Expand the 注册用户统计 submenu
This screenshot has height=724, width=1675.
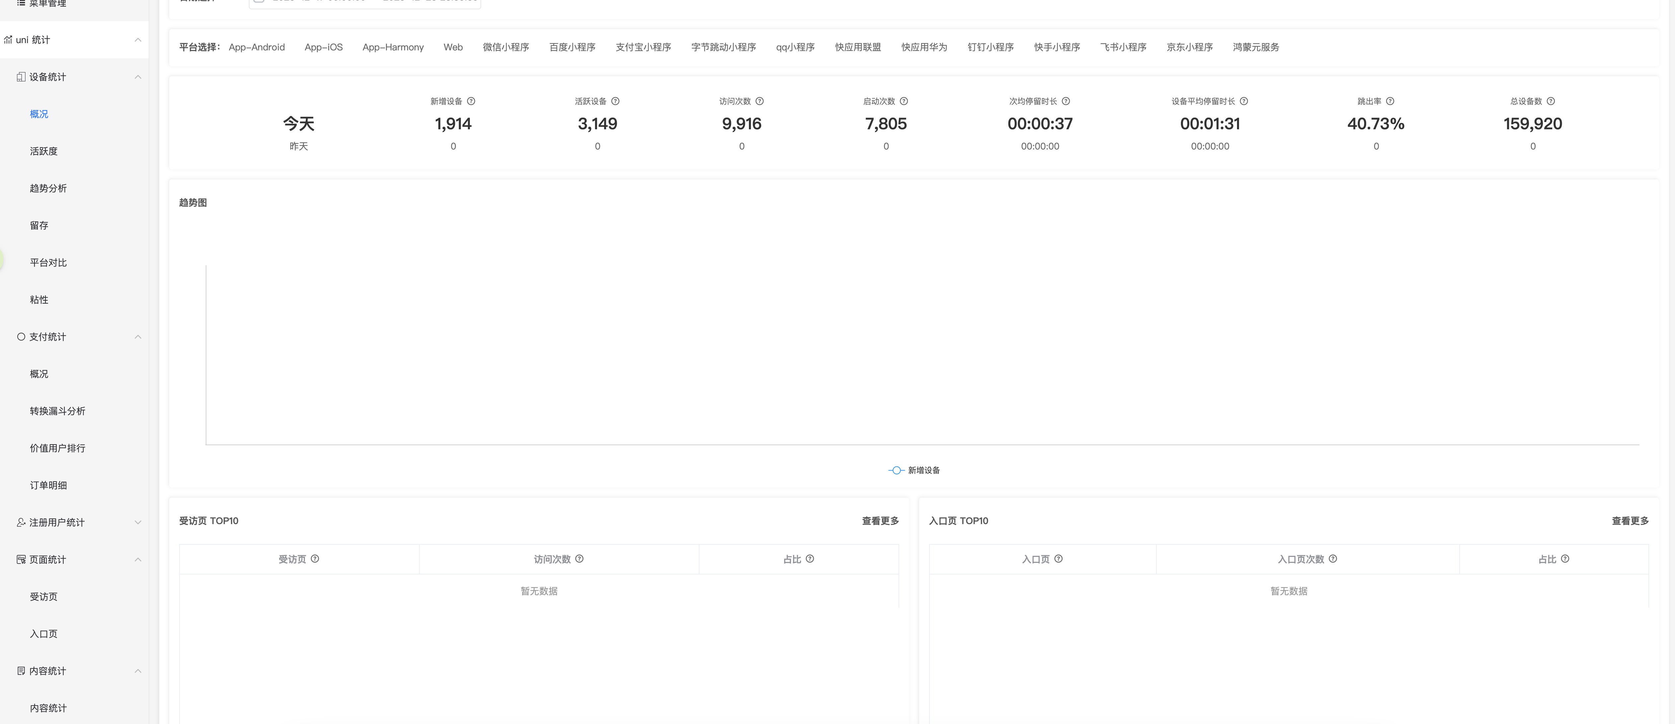click(x=138, y=522)
